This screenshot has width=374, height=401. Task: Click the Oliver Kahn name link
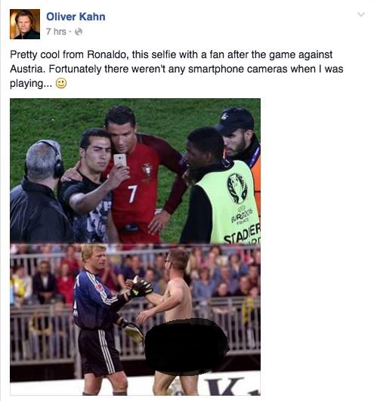point(76,17)
